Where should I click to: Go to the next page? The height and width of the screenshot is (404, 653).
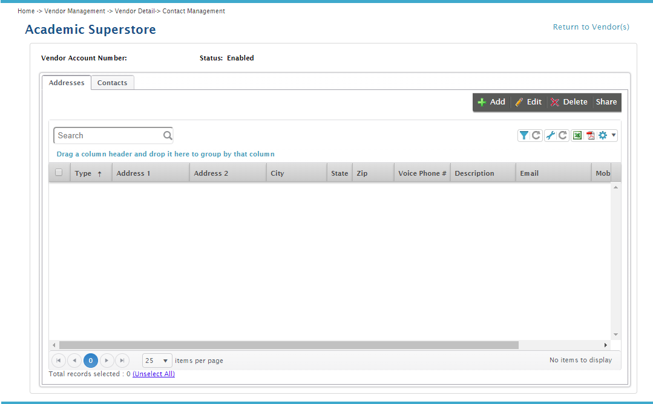coord(107,361)
